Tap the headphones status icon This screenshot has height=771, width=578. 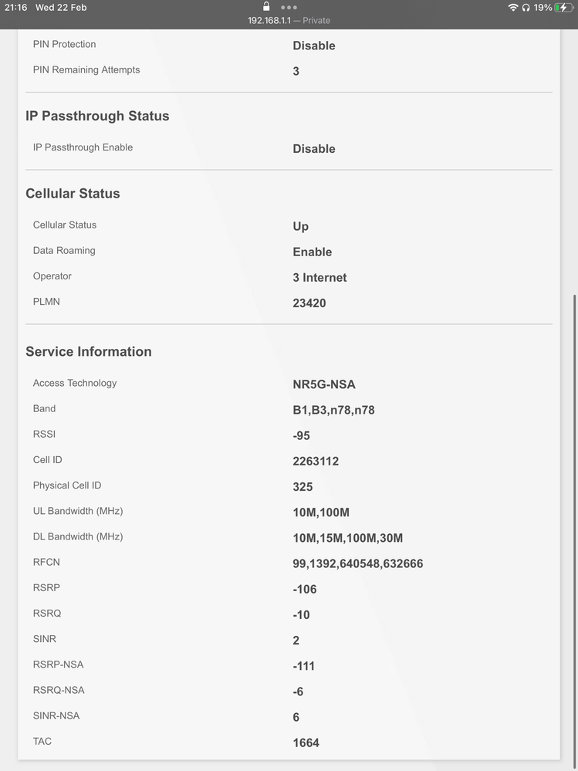526,8
